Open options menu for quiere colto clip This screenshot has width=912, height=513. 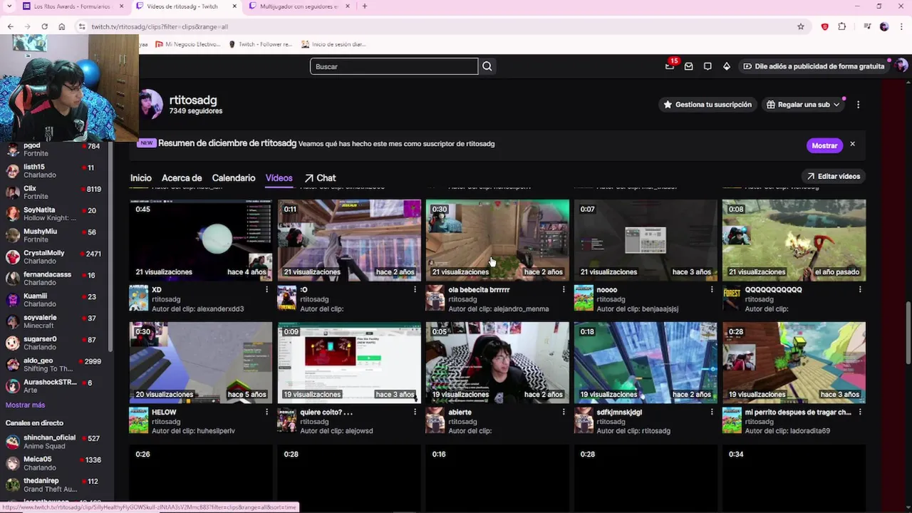click(415, 412)
